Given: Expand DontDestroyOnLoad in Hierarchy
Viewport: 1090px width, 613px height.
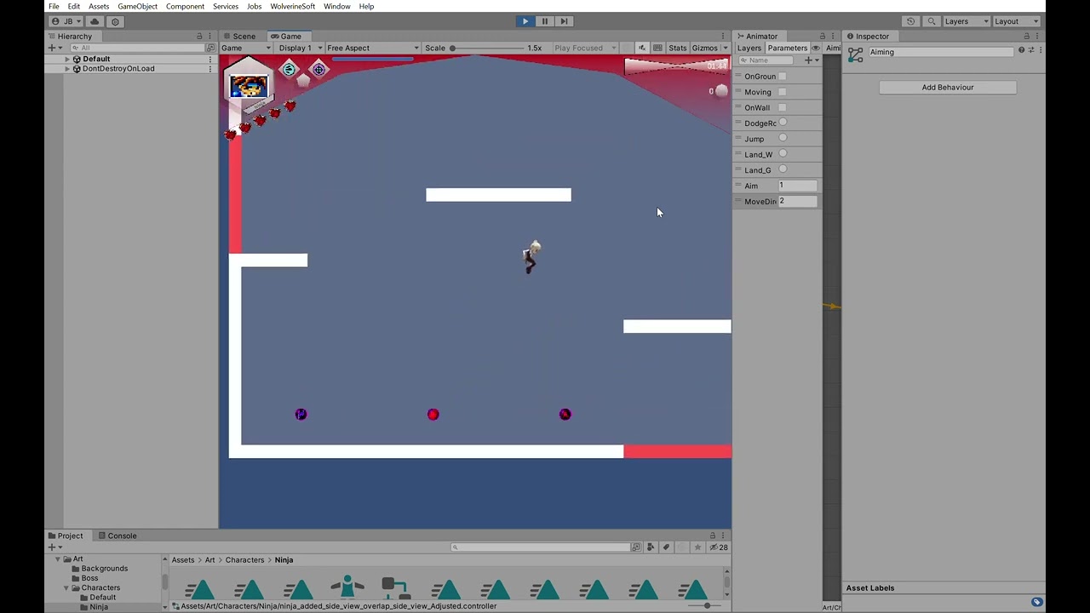Looking at the screenshot, I should click(67, 68).
